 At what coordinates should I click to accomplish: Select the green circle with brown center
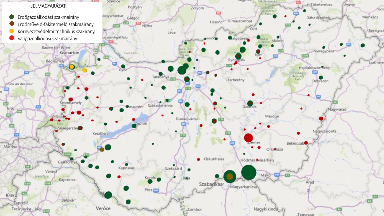230,176
